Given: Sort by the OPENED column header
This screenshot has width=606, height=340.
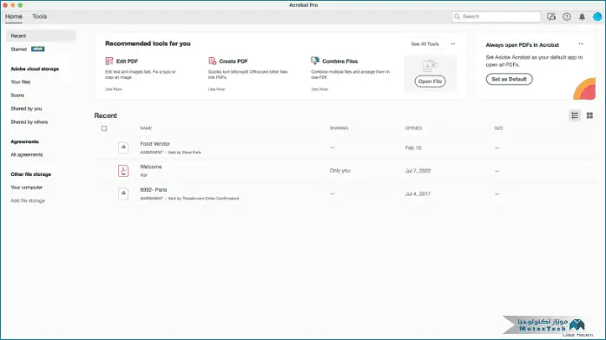Looking at the screenshot, I should (413, 128).
